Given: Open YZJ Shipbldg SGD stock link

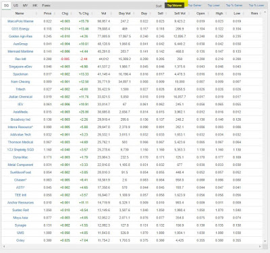Looking at the screenshot, I should tap(20, 150).
